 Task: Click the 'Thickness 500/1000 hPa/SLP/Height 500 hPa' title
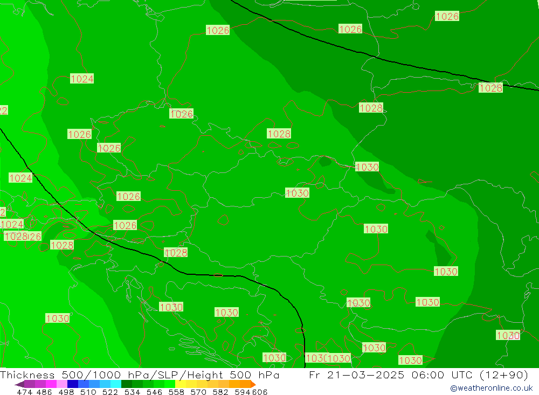[x=140, y=375]
